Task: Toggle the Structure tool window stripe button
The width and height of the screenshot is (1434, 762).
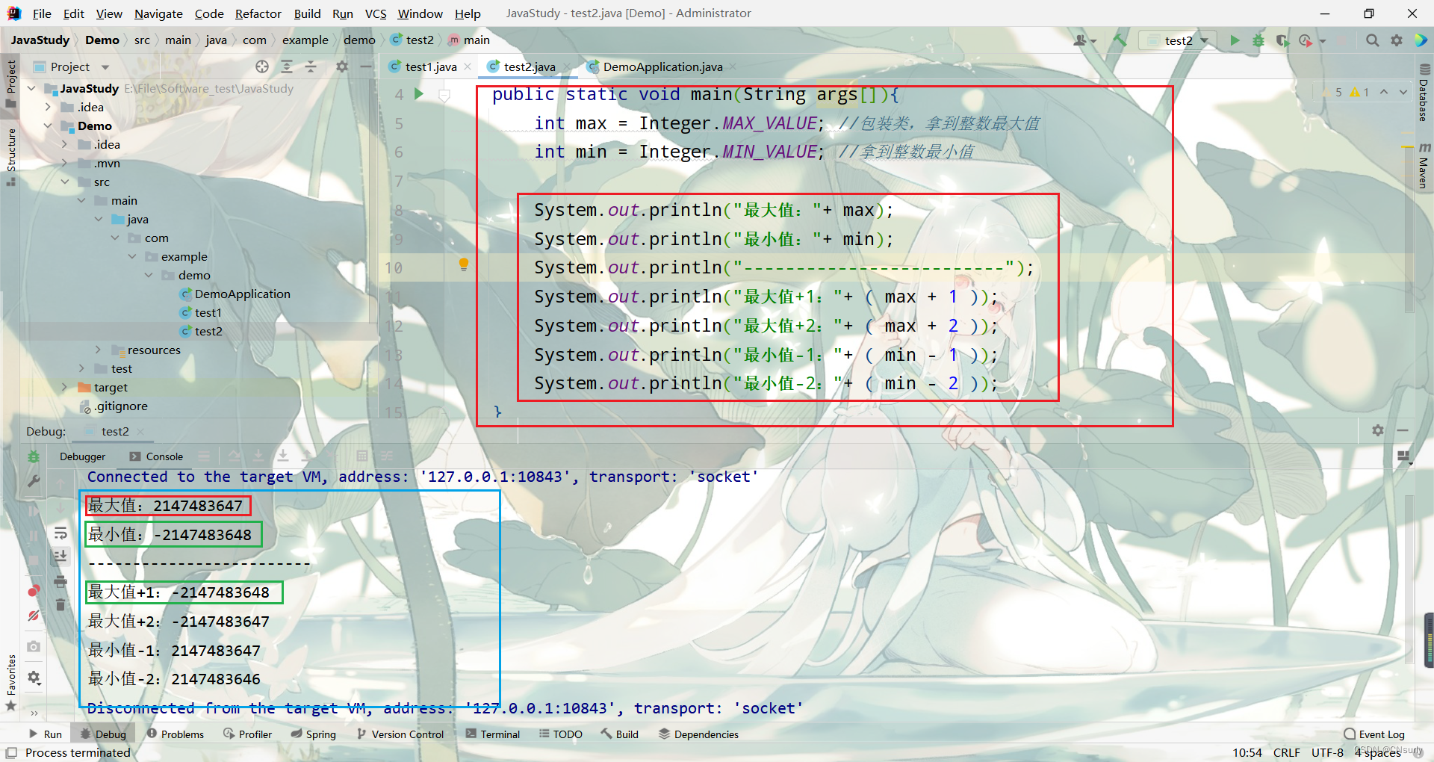Action: click(x=10, y=157)
